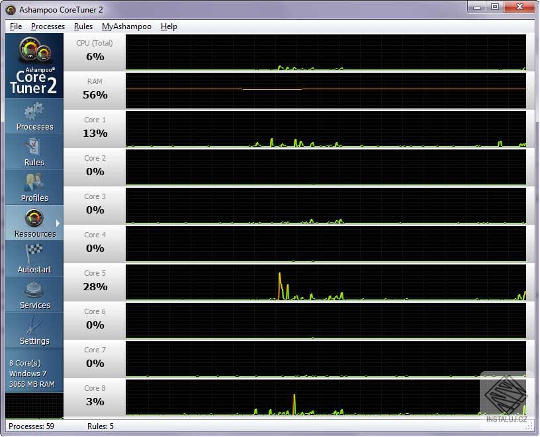The height and width of the screenshot is (437, 540).
Task: Click the Core 8 3% label
Action: pyautogui.click(x=95, y=396)
